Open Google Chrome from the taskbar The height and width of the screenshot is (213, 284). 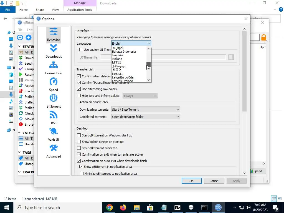pos(109,207)
